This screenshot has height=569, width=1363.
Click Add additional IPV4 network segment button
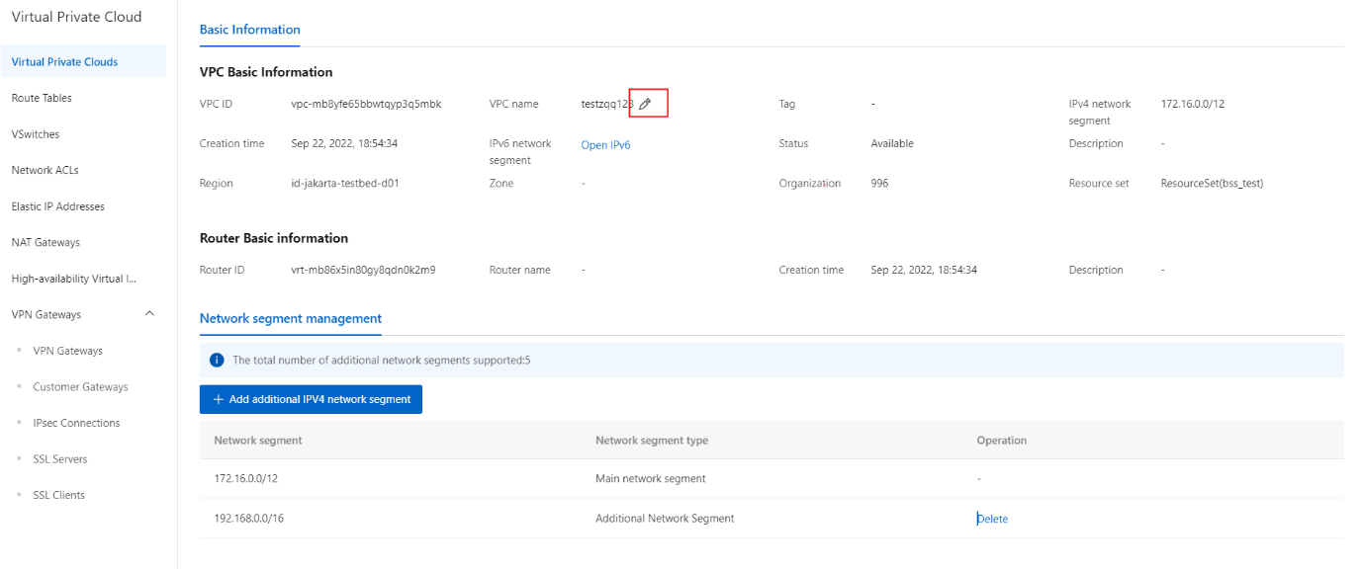pos(311,399)
